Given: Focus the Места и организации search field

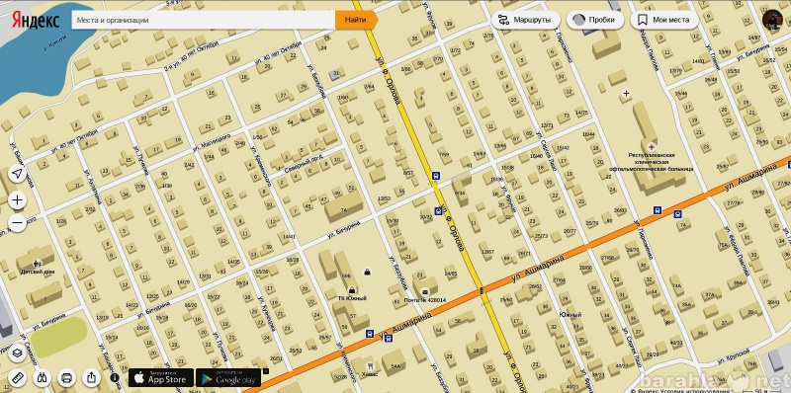Looking at the screenshot, I should [x=204, y=20].
